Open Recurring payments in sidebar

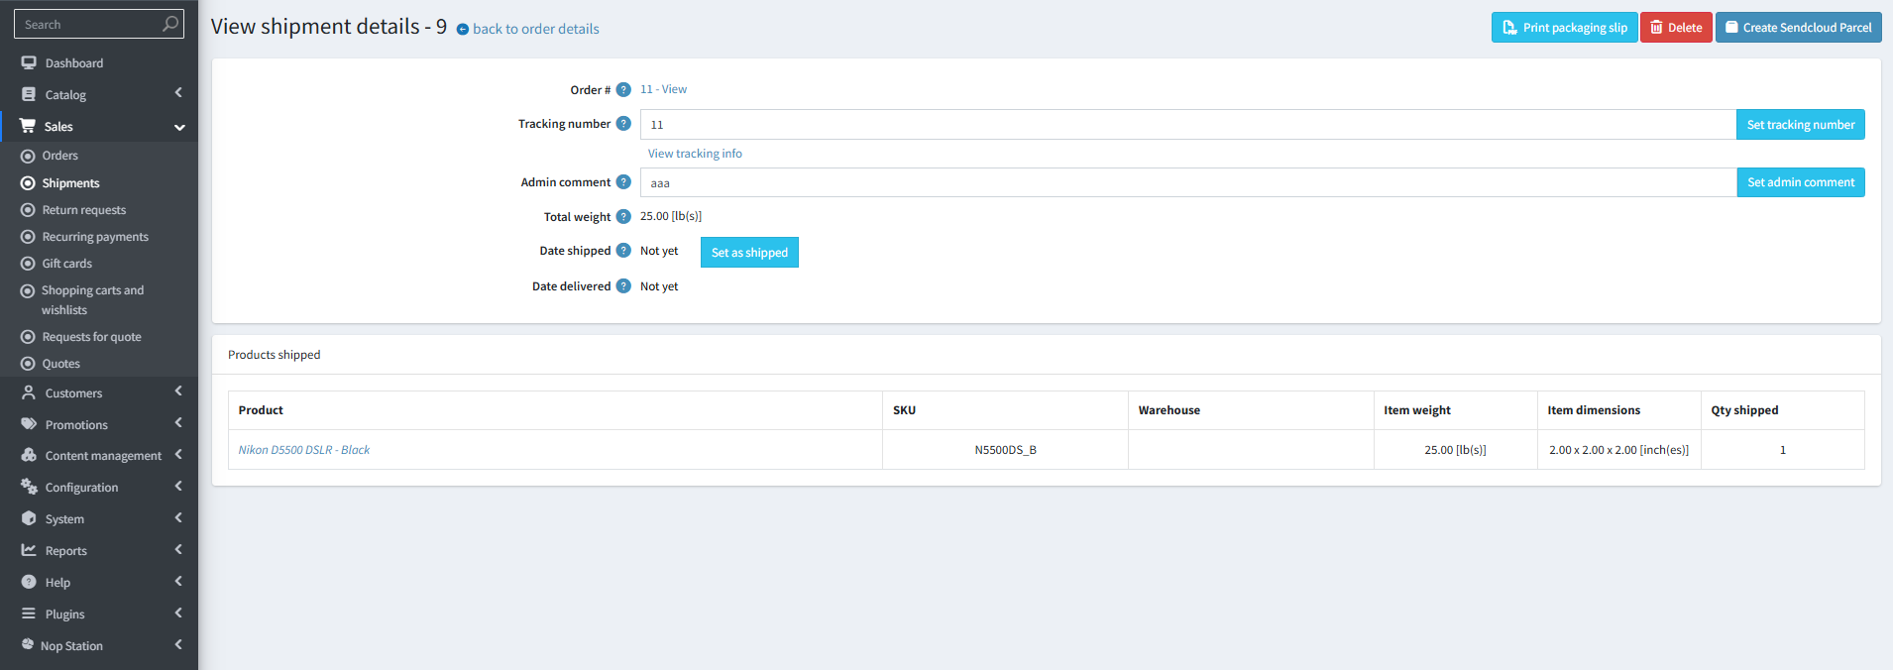99,237
